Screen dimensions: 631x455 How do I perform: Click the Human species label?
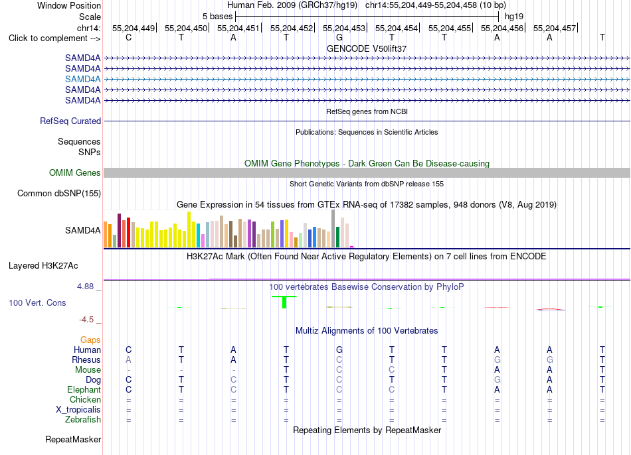tap(87, 350)
